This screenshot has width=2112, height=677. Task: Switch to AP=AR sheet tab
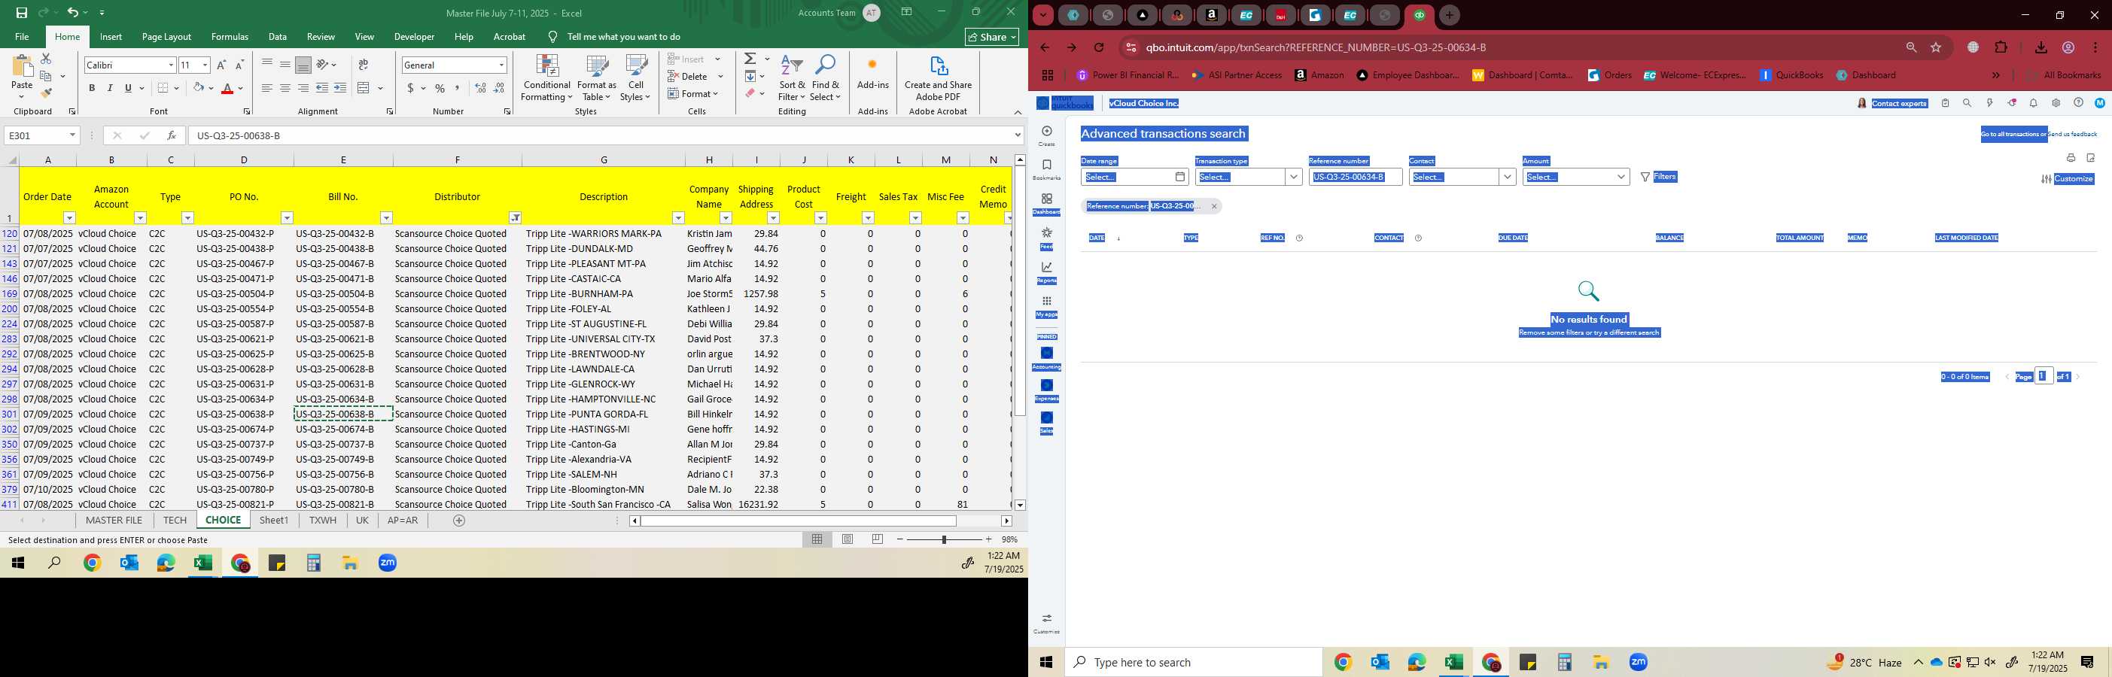coord(403,521)
